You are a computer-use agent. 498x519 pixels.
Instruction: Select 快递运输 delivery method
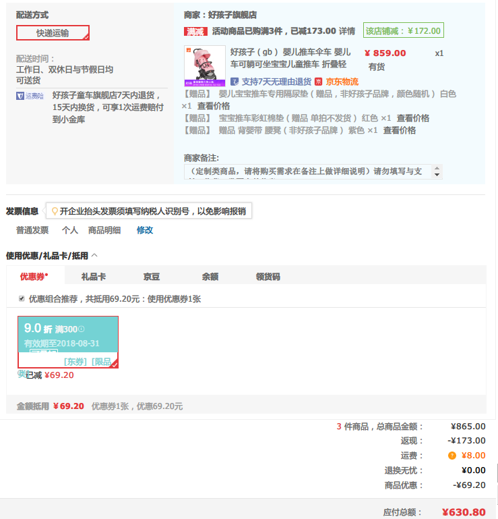(53, 33)
